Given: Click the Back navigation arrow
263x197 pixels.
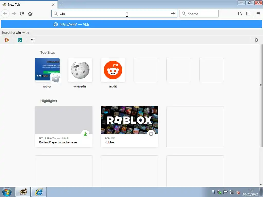Looking at the screenshot, I should pyautogui.click(x=5, y=14).
